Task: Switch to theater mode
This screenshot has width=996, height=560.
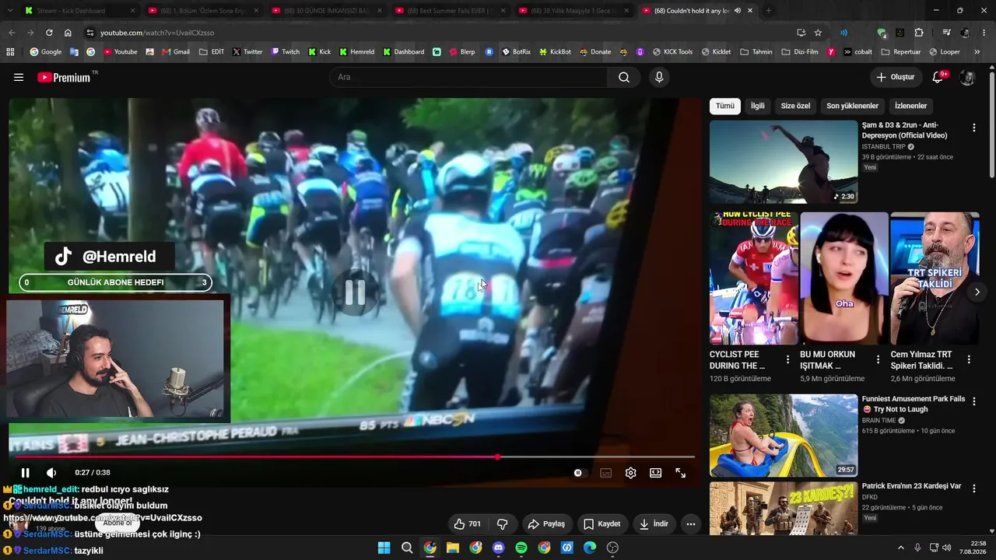Action: click(655, 472)
